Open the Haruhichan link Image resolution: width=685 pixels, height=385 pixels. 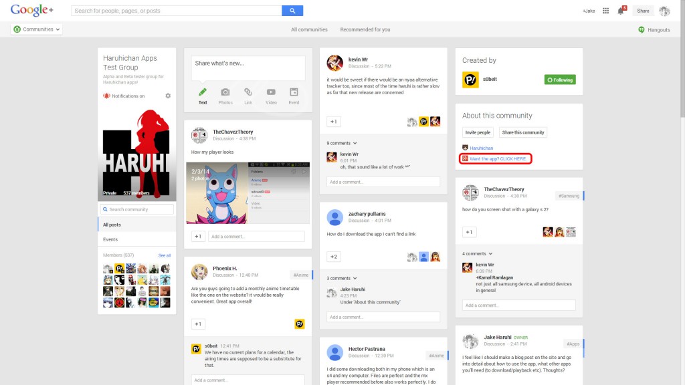pos(482,148)
